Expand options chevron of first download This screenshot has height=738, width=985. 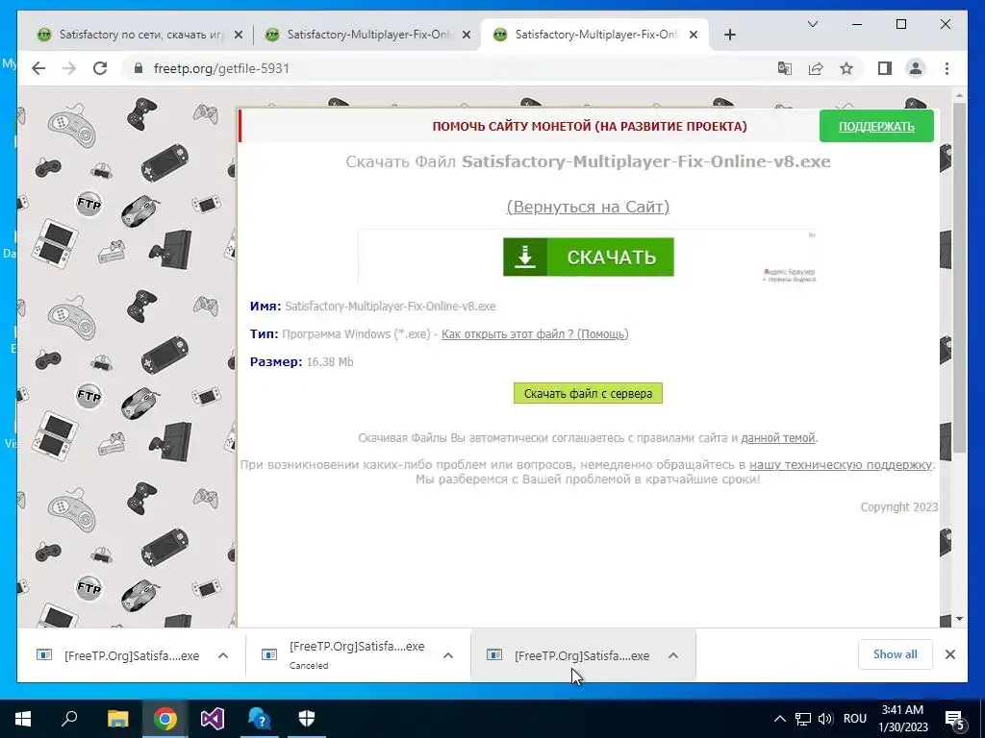coord(223,655)
